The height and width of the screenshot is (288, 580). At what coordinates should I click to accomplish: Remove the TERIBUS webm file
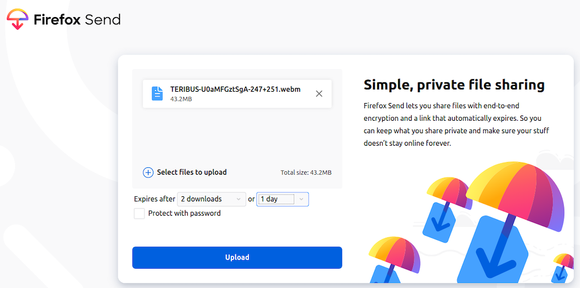click(319, 93)
